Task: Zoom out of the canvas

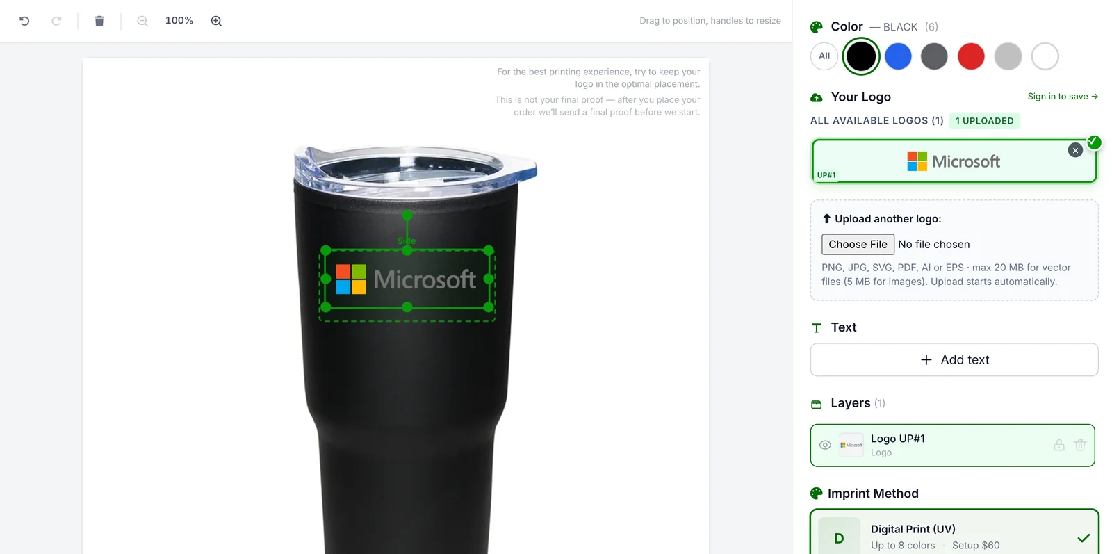Action: click(142, 21)
